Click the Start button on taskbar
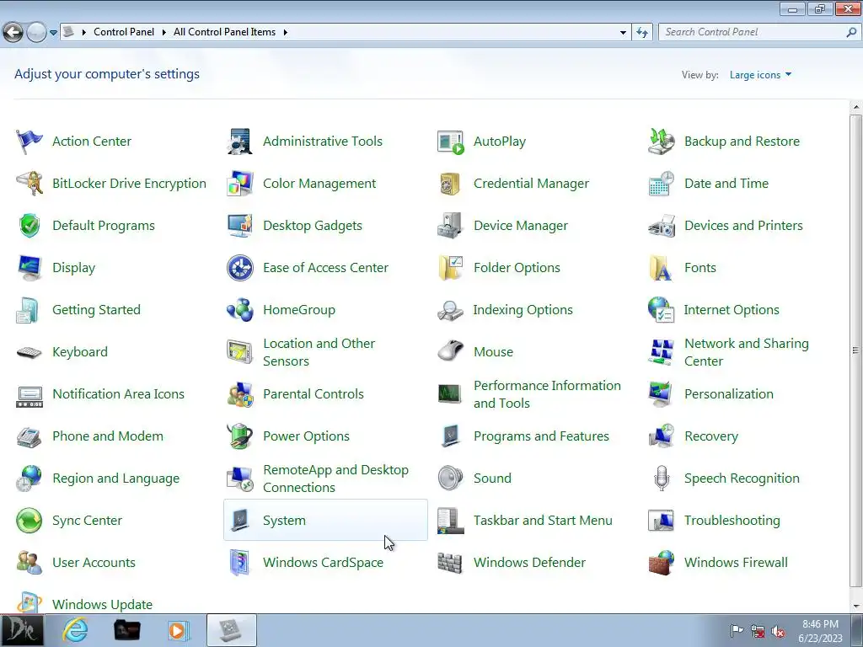863x647 pixels. [x=22, y=630]
